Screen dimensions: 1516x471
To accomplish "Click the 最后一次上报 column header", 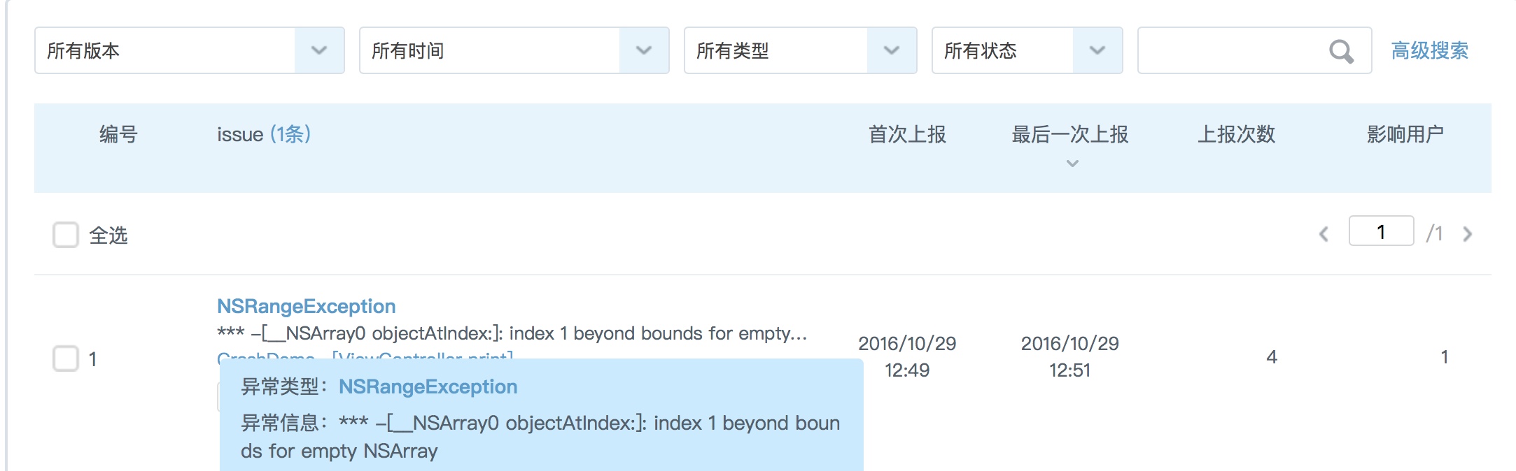I will pos(1069,134).
